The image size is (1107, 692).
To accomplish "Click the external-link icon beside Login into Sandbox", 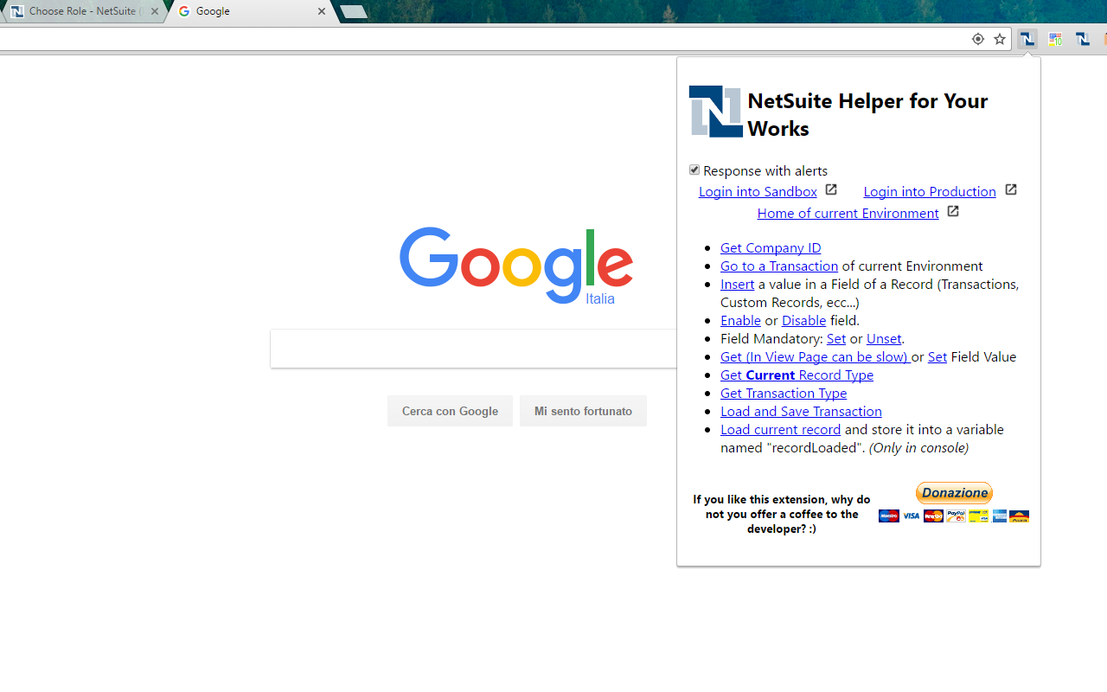I will tap(830, 189).
